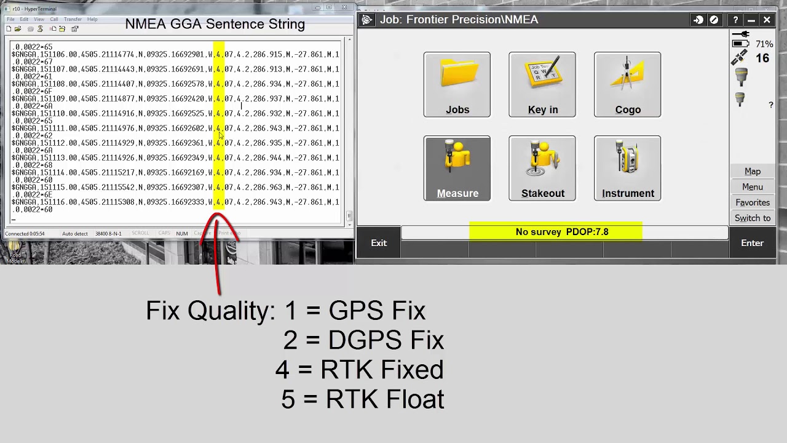Click the power plug status icon
The image size is (787, 443).
[741, 34]
